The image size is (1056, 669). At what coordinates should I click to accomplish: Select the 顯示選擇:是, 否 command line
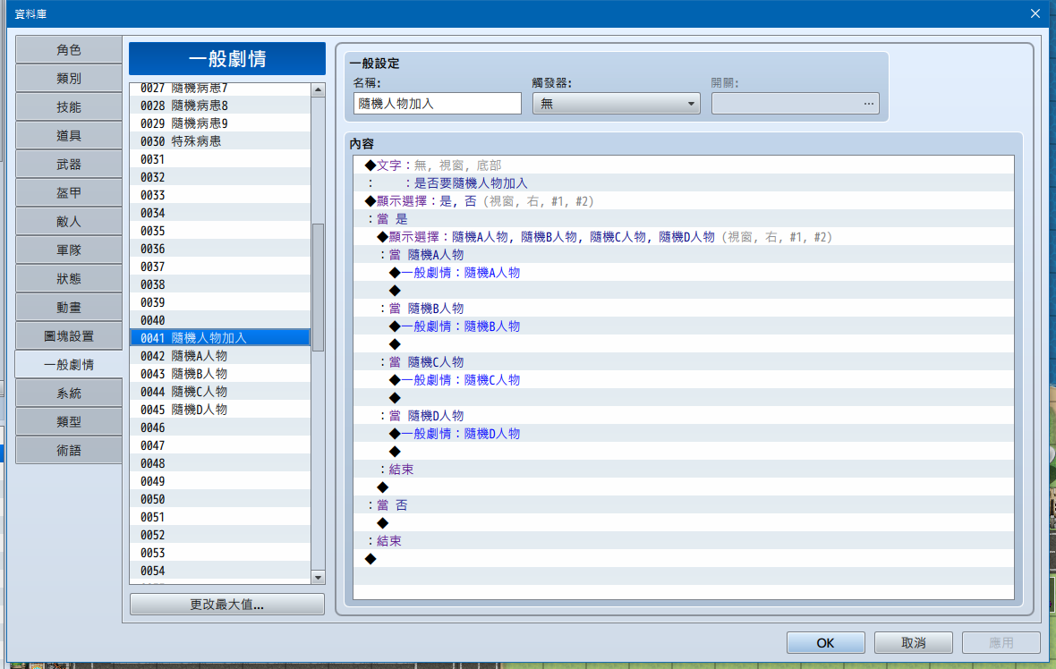pyautogui.click(x=684, y=200)
